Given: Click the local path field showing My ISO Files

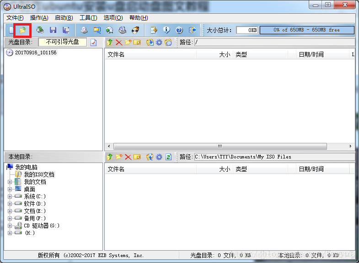Looking at the screenshot, I should click(274, 157).
